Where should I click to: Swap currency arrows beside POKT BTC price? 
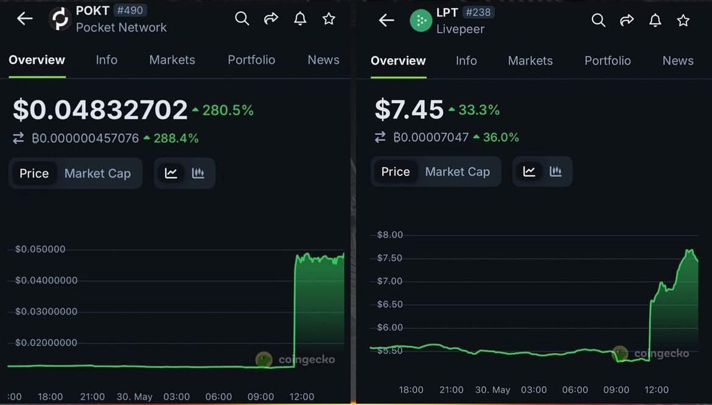click(x=18, y=138)
